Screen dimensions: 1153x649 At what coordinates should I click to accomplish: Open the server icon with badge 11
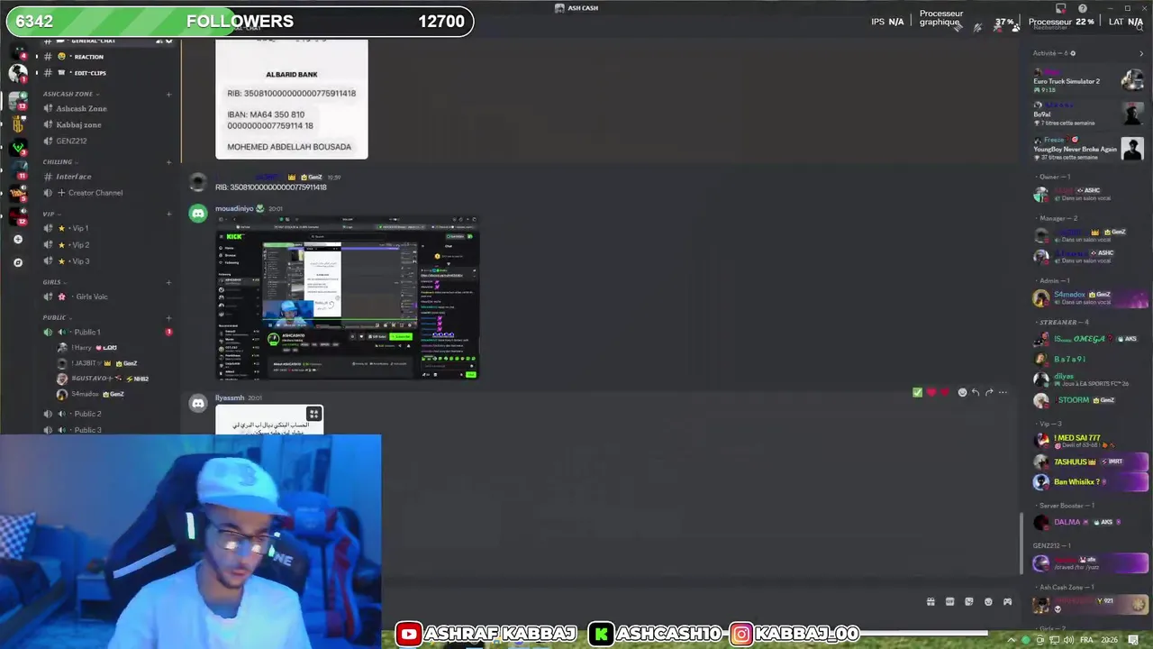[x=17, y=169]
